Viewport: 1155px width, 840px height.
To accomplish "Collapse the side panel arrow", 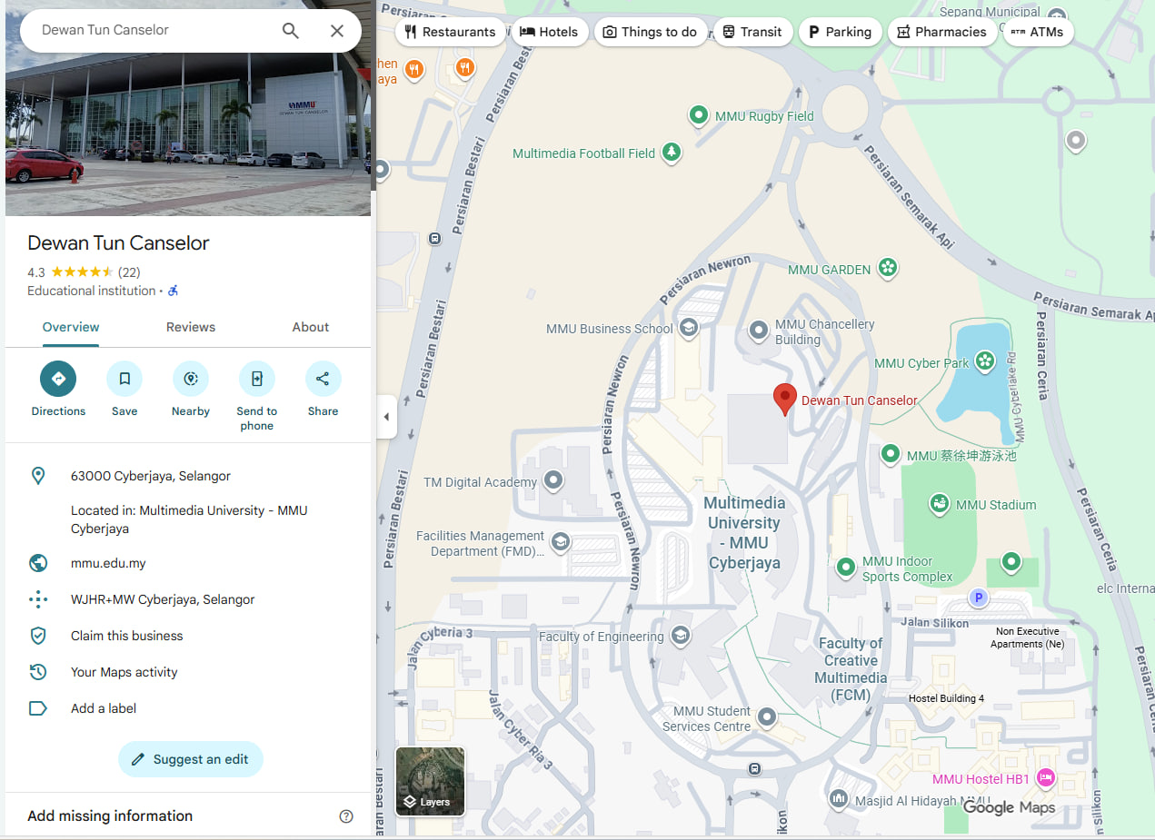I will [x=386, y=417].
